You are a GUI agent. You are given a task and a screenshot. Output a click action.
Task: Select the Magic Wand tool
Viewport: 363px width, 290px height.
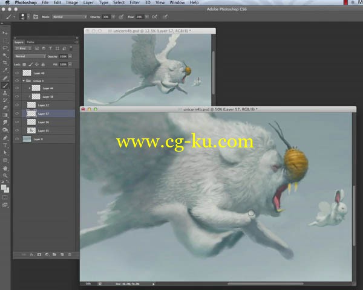(5, 56)
